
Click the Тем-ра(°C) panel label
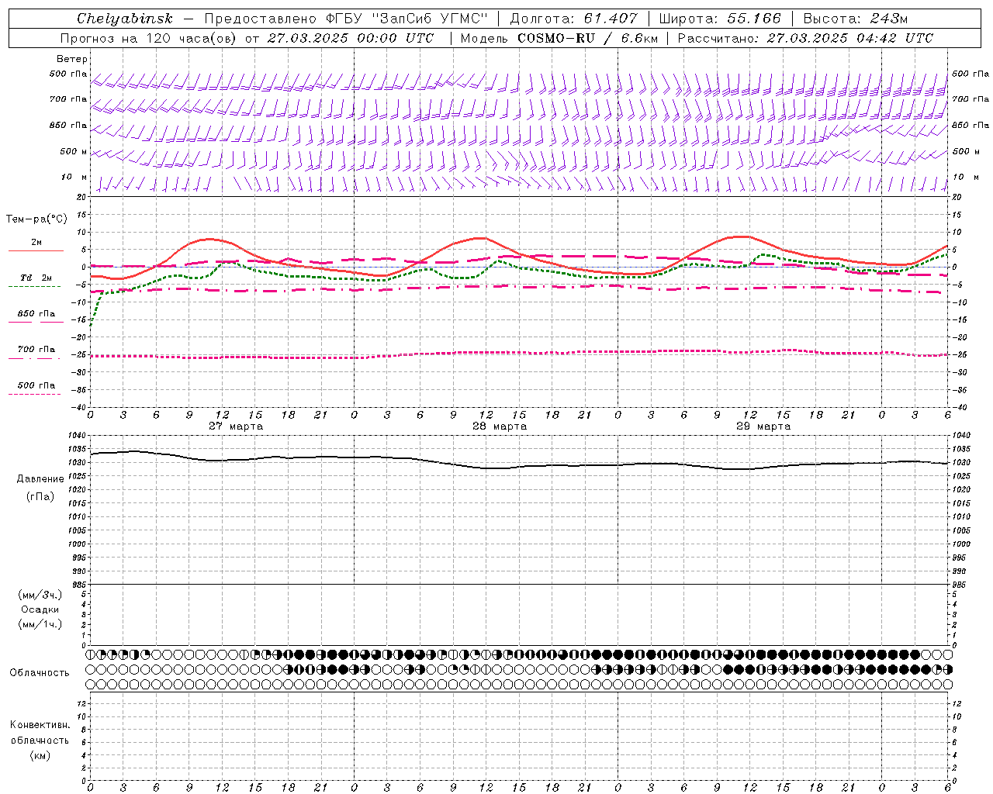36,219
